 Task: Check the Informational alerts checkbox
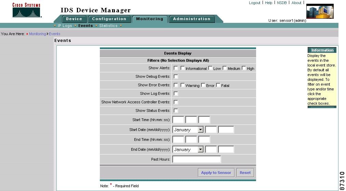(x=183, y=68)
